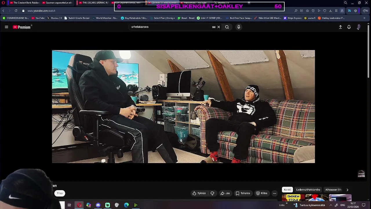The image size is (371, 209).
Task: Switch to The Craziest Bank Robbery tab
Action: pyautogui.click(x=24, y=3)
